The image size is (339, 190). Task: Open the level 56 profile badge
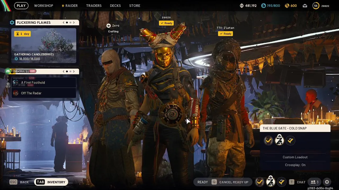(316, 6)
